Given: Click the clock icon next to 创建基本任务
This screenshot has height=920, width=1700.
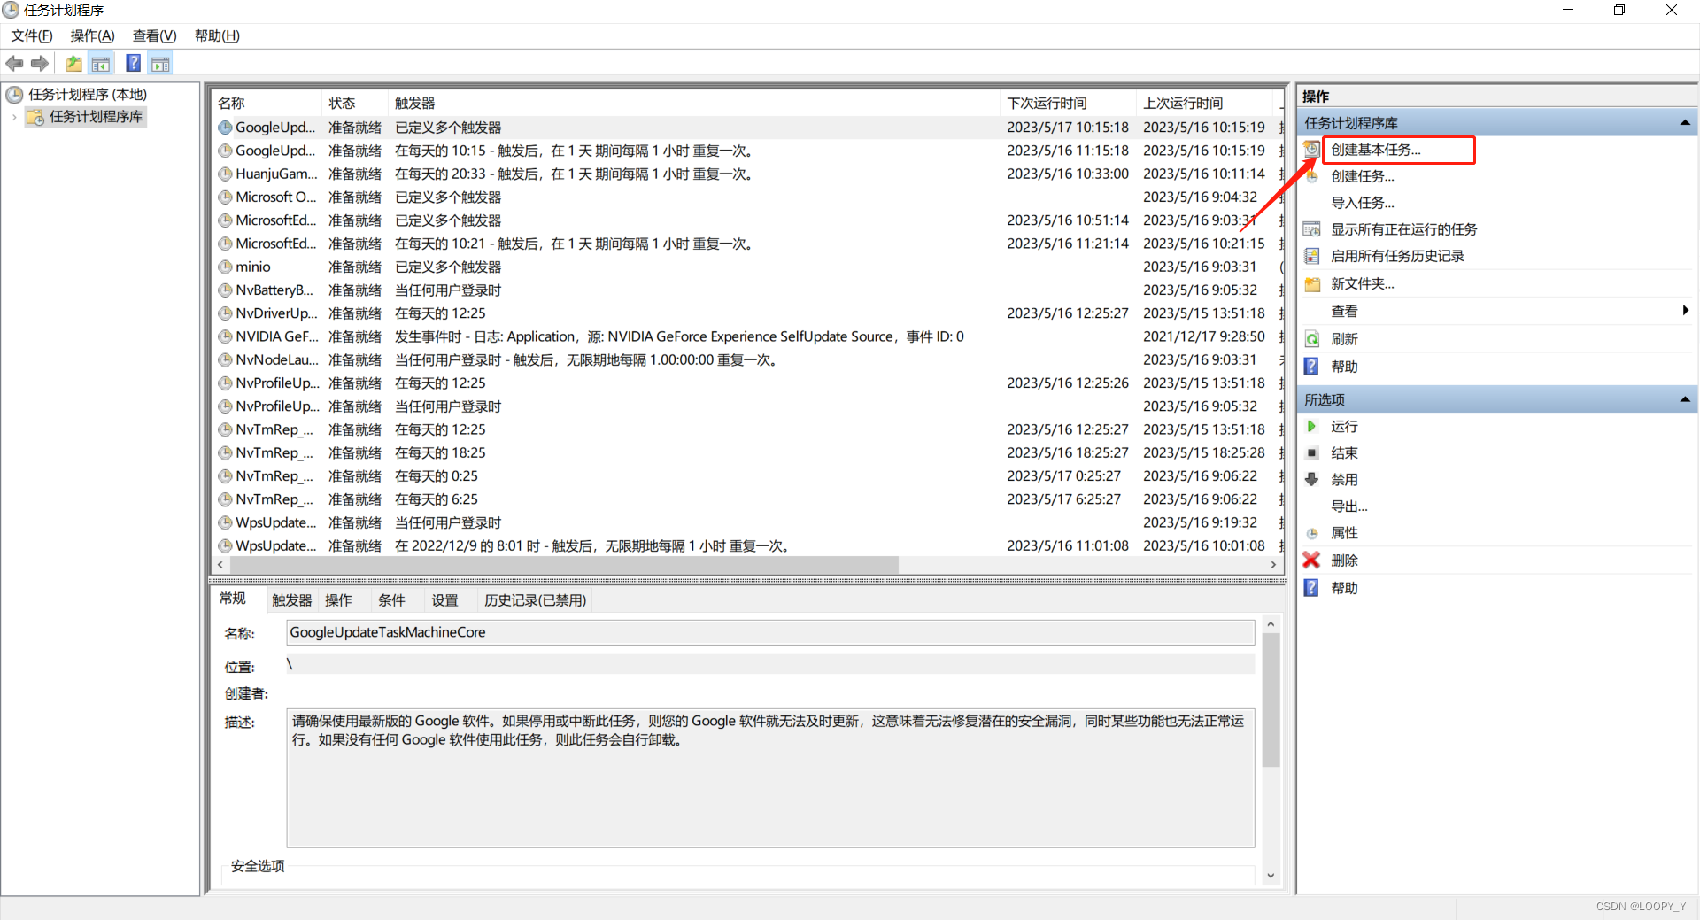Looking at the screenshot, I should (1311, 150).
